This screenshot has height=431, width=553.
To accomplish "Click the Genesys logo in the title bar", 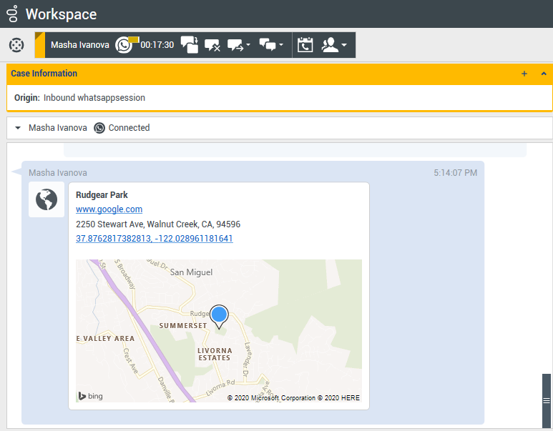I will (12, 14).
